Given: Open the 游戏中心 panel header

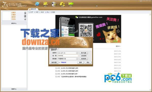Looking at the screenshot, I should (14, 23).
